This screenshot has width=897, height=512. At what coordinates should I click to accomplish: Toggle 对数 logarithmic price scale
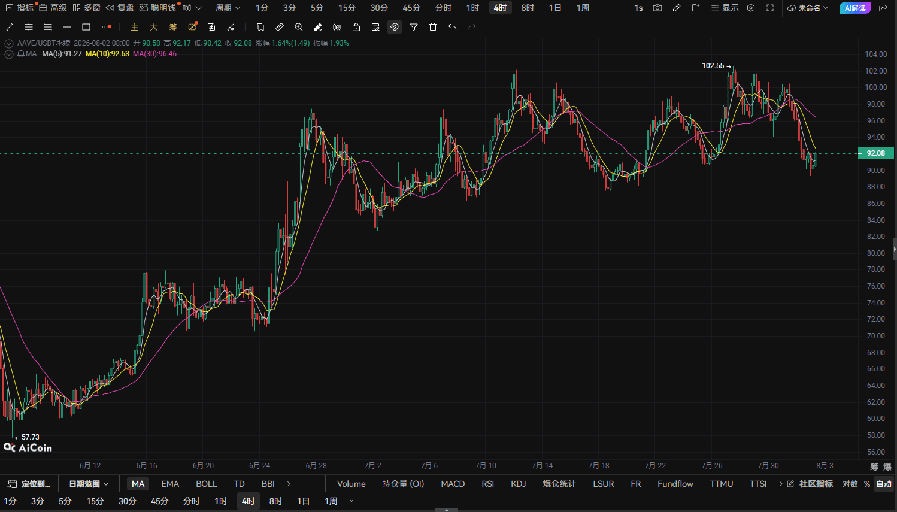850,484
